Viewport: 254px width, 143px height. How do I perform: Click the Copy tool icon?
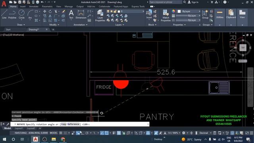45,16
